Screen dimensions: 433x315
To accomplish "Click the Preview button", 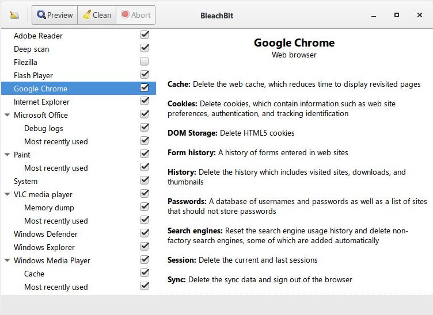I will coord(55,15).
